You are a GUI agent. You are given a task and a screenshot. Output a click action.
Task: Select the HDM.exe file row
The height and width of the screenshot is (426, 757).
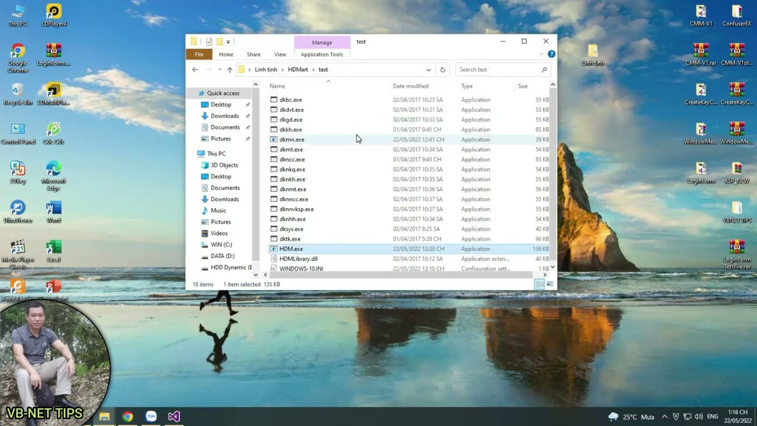409,249
